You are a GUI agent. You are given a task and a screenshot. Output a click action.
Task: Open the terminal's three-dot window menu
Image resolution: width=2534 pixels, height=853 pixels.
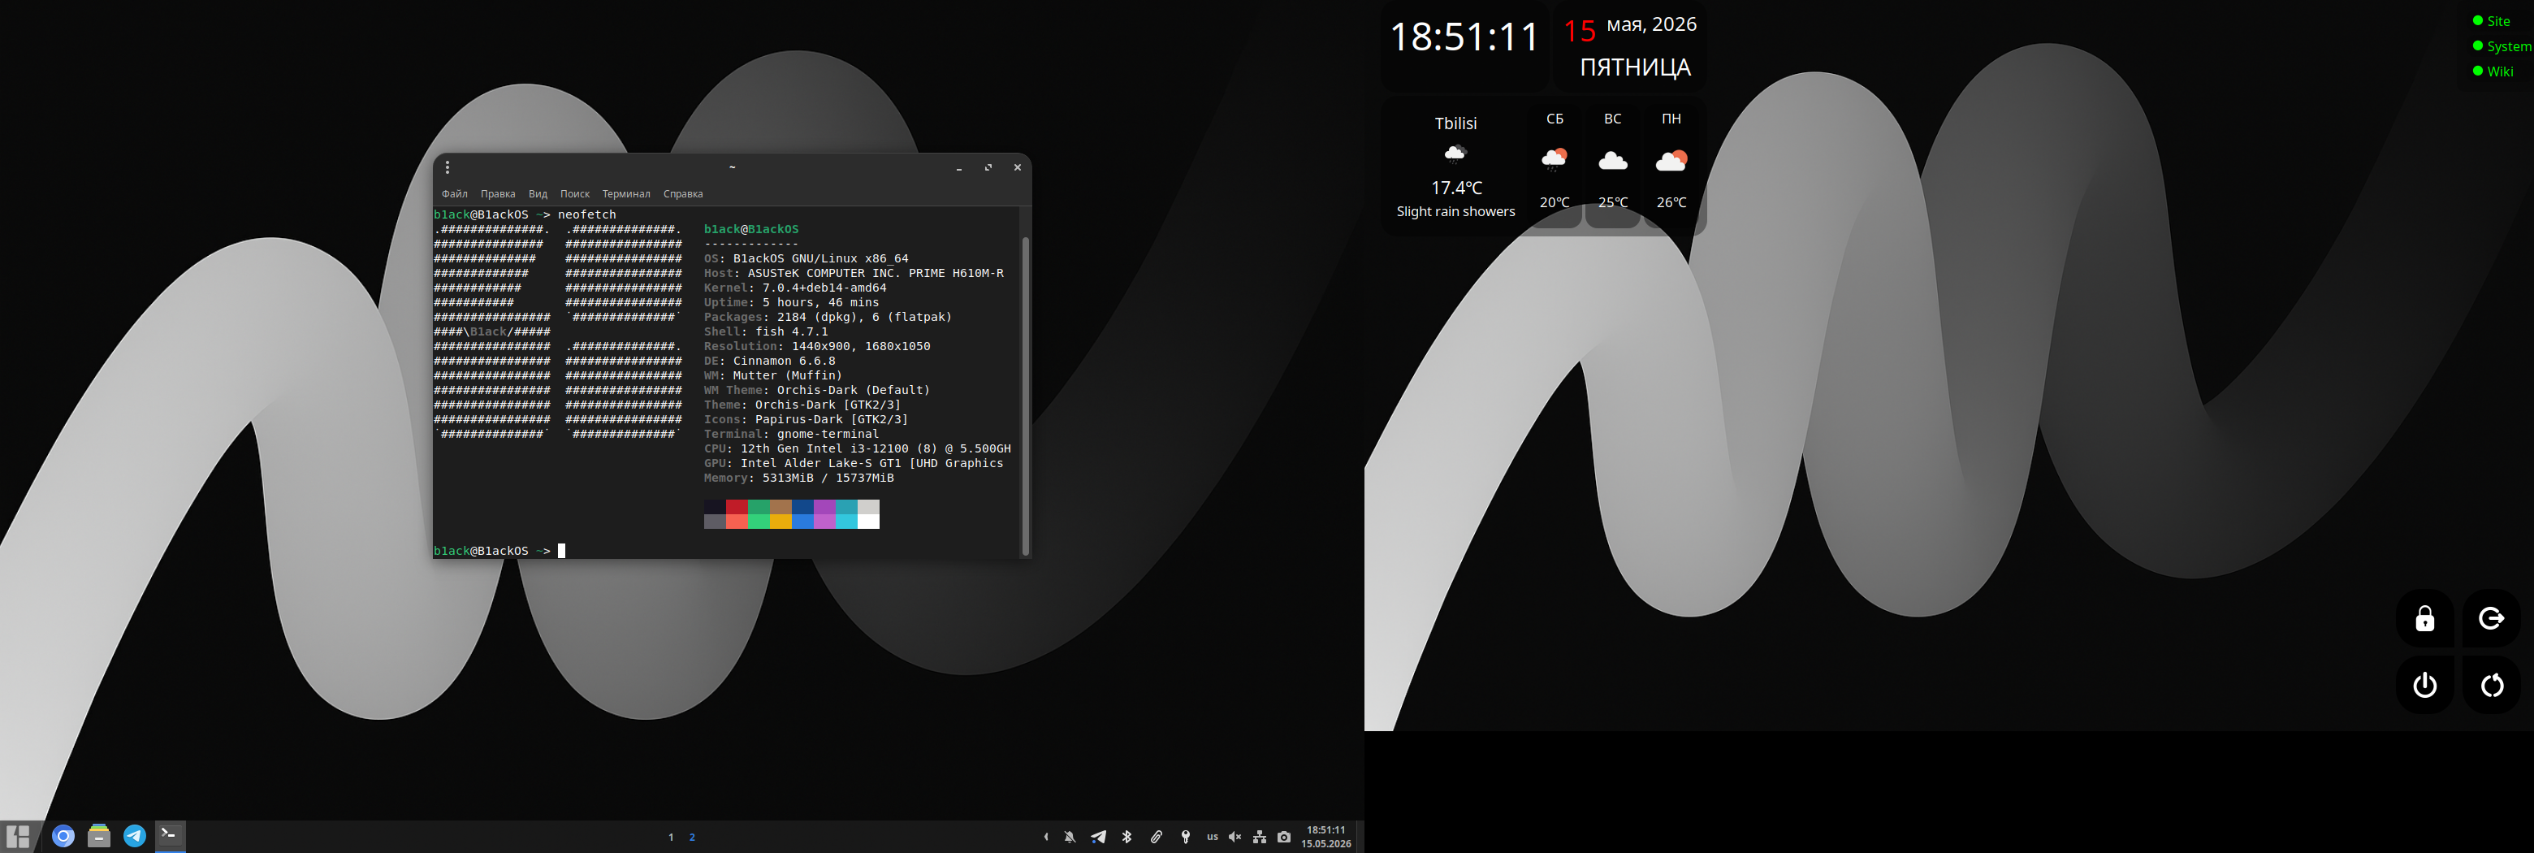click(x=448, y=167)
